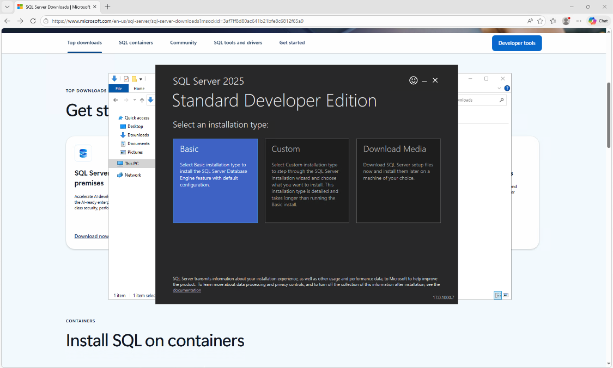The image size is (613, 368).
Task: Select the Custom installation type tile
Action: (x=307, y=181)
